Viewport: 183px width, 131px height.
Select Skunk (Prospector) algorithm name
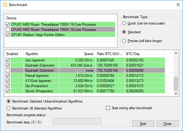point(39,91)
